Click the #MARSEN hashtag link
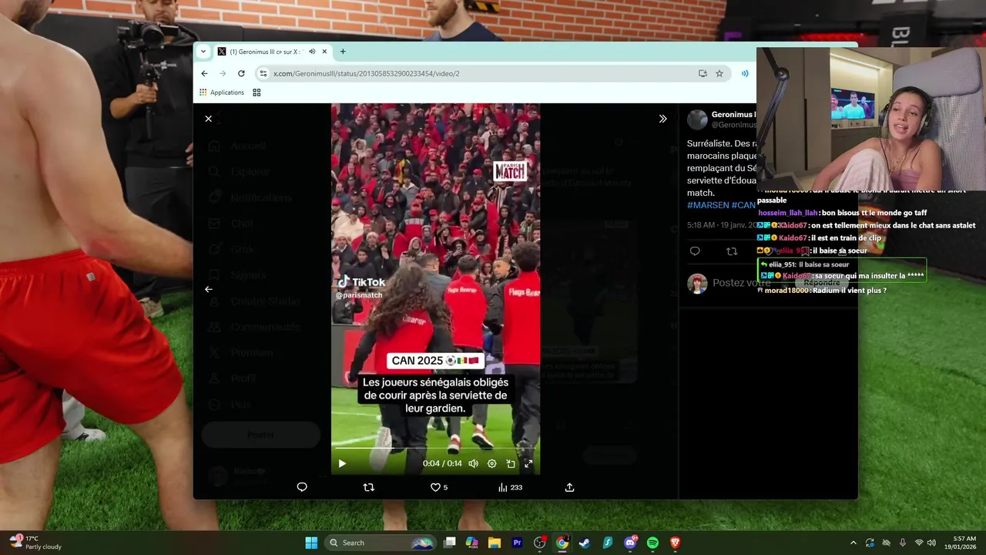The image size is (986, 555). click(707, 205)
